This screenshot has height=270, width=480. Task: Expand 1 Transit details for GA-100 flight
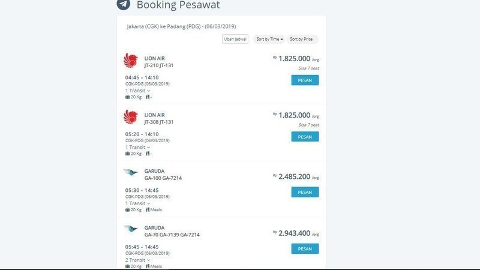(137, 203)
